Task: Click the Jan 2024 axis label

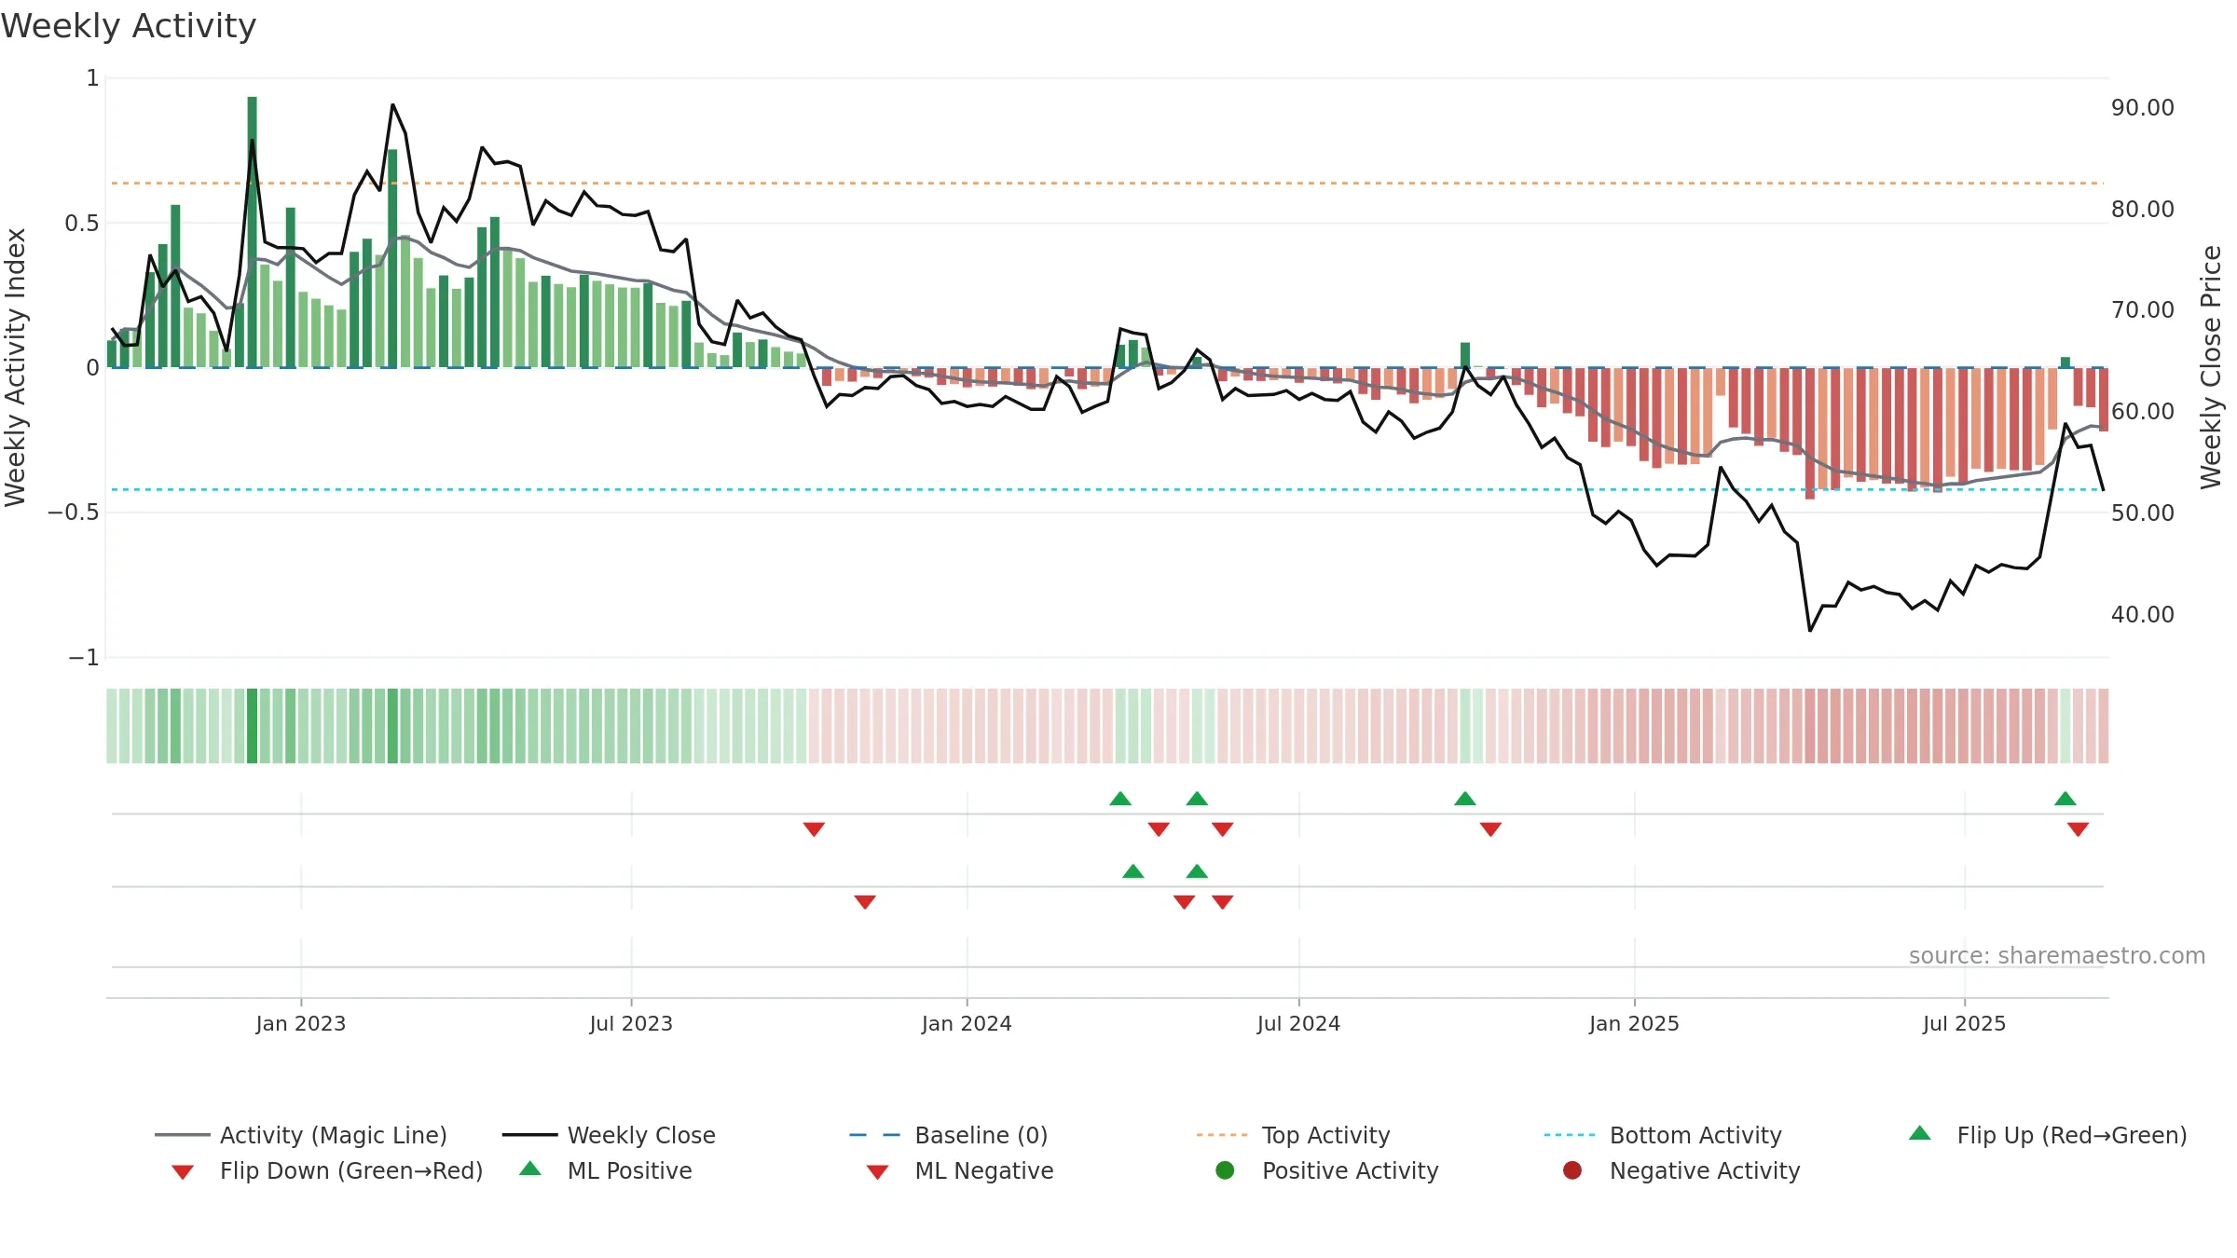Action: (x=967, y=1024)
